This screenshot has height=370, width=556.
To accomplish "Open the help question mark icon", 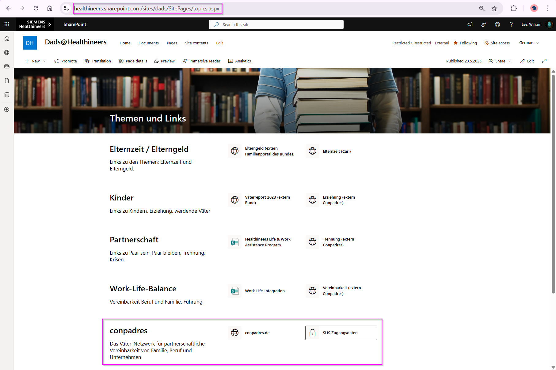I will tap(511, 24).
